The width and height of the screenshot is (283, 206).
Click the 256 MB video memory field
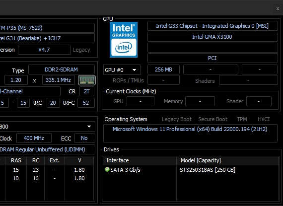pos(163,69)
